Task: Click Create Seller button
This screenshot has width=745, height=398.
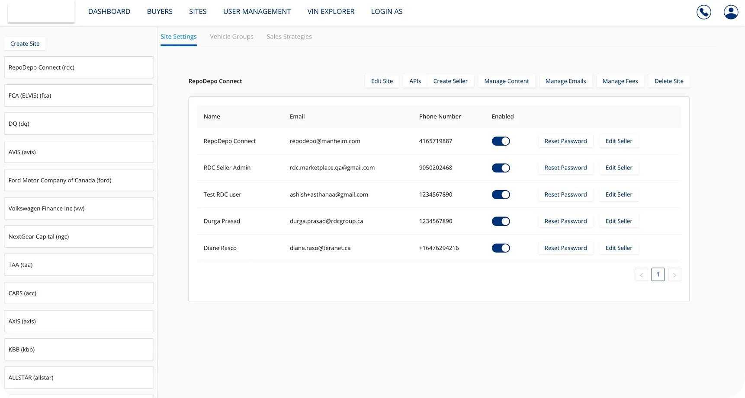Action: (x=450, y=81)
